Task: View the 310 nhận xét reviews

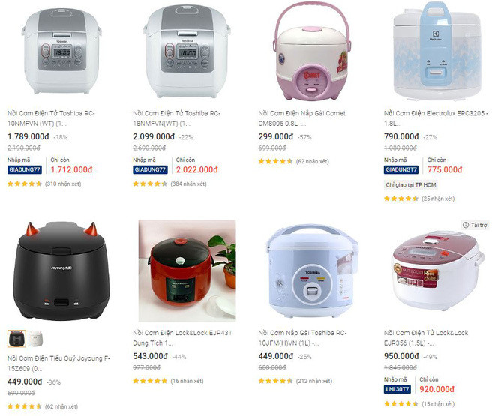Action: click(x=63, y=184)
